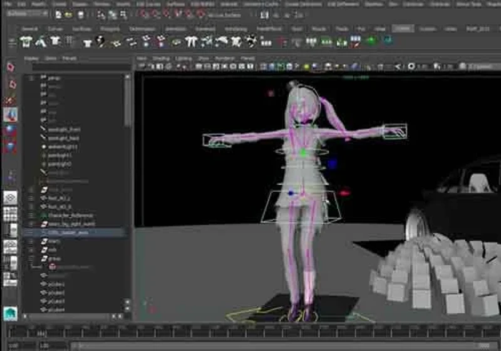The width and height of the screenshot is (501, 351).
Task: Open the General shelf tab
Action: [x=29, y=29]
